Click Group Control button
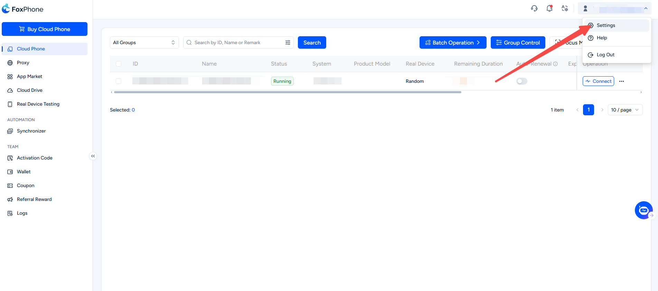Screen dimensions: 658x291 tap(518, 42)
